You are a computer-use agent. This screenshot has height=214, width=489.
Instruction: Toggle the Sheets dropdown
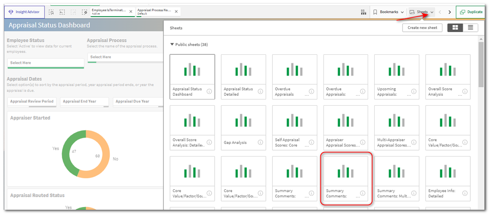422,12
